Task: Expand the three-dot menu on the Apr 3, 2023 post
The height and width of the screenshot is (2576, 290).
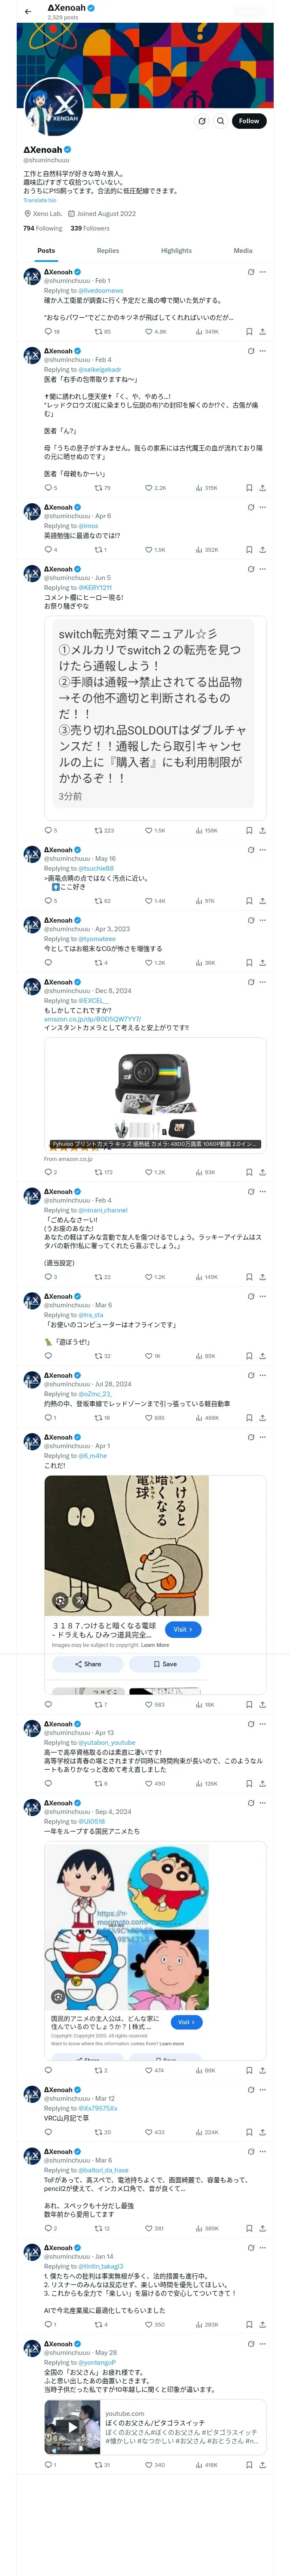Action: 263,920
